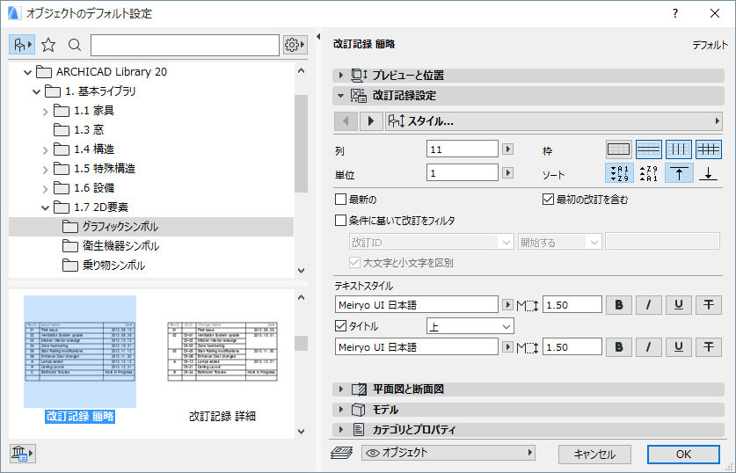The width and height of the screenshot is (736, 473).
Task: Select horizontal lines frame style
Action: 649,149
